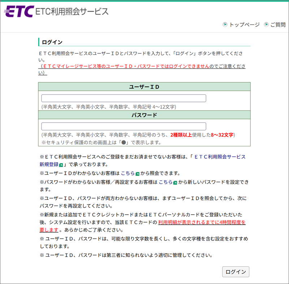This screenshot has width=289, height=284.
Task: Open the こちら link for password reset
Action: point(165,182)
